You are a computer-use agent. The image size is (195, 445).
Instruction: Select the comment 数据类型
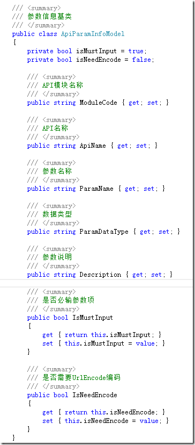pyautogui.click(x=57, y=214)
